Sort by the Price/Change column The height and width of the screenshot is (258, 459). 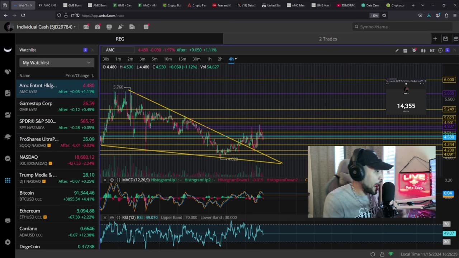[79, 76]
